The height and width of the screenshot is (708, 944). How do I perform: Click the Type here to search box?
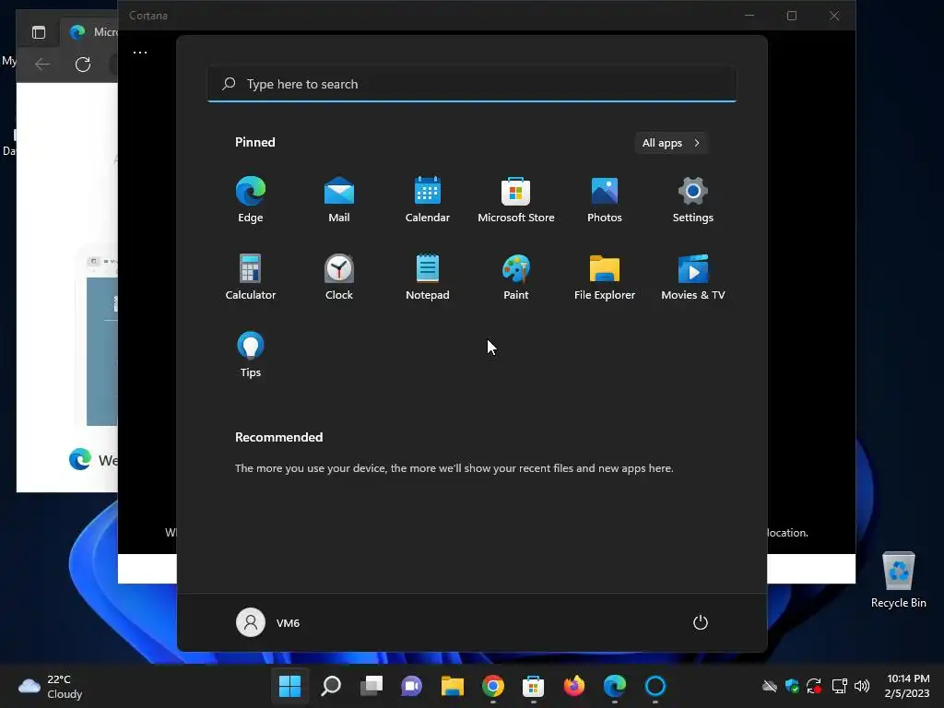pyautogui.click(x=472, y=84)
